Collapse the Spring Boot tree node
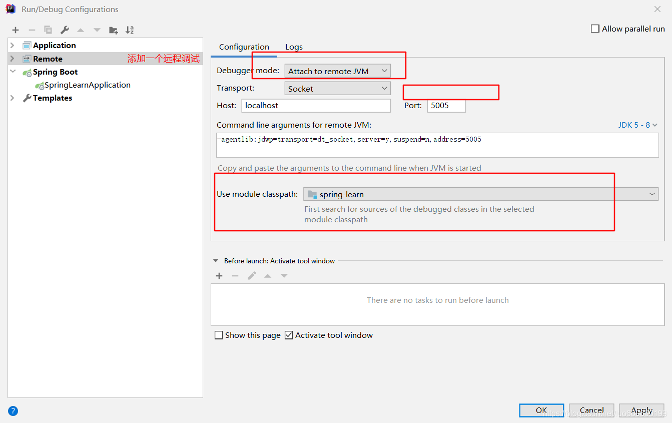The width and height of the screenshot is (672, 423). click(x=13, y=72)
